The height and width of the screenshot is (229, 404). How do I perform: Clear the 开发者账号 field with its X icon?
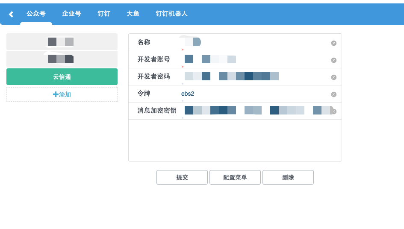(x=333, y=60)
